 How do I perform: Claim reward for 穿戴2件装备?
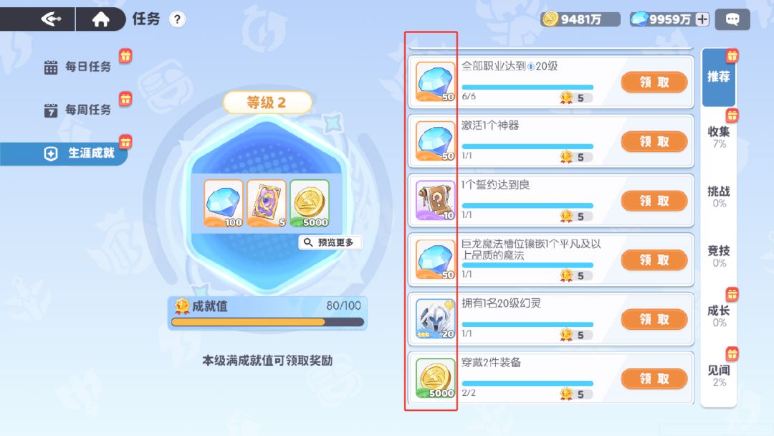[654, 379]
